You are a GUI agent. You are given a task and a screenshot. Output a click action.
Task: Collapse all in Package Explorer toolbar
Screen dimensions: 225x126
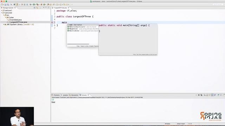pyautogui.click(x=34, y=8)
